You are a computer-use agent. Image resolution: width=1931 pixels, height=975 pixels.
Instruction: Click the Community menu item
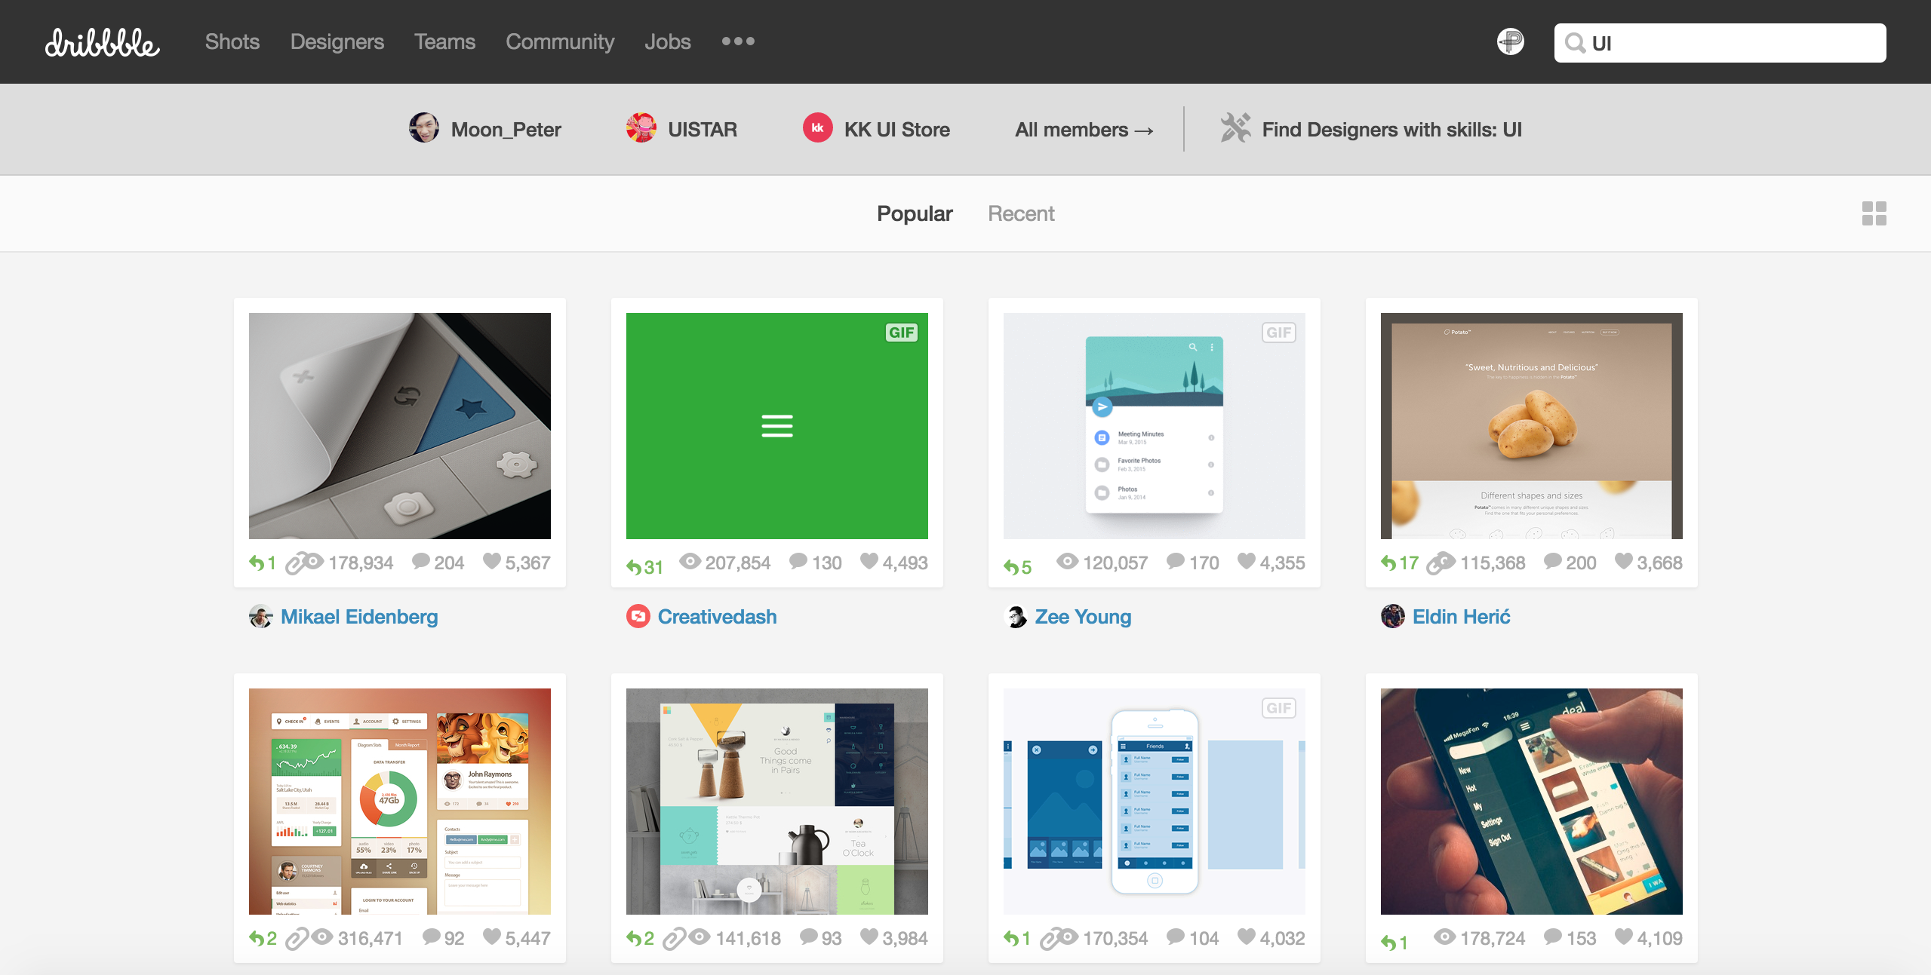(560, 40)
